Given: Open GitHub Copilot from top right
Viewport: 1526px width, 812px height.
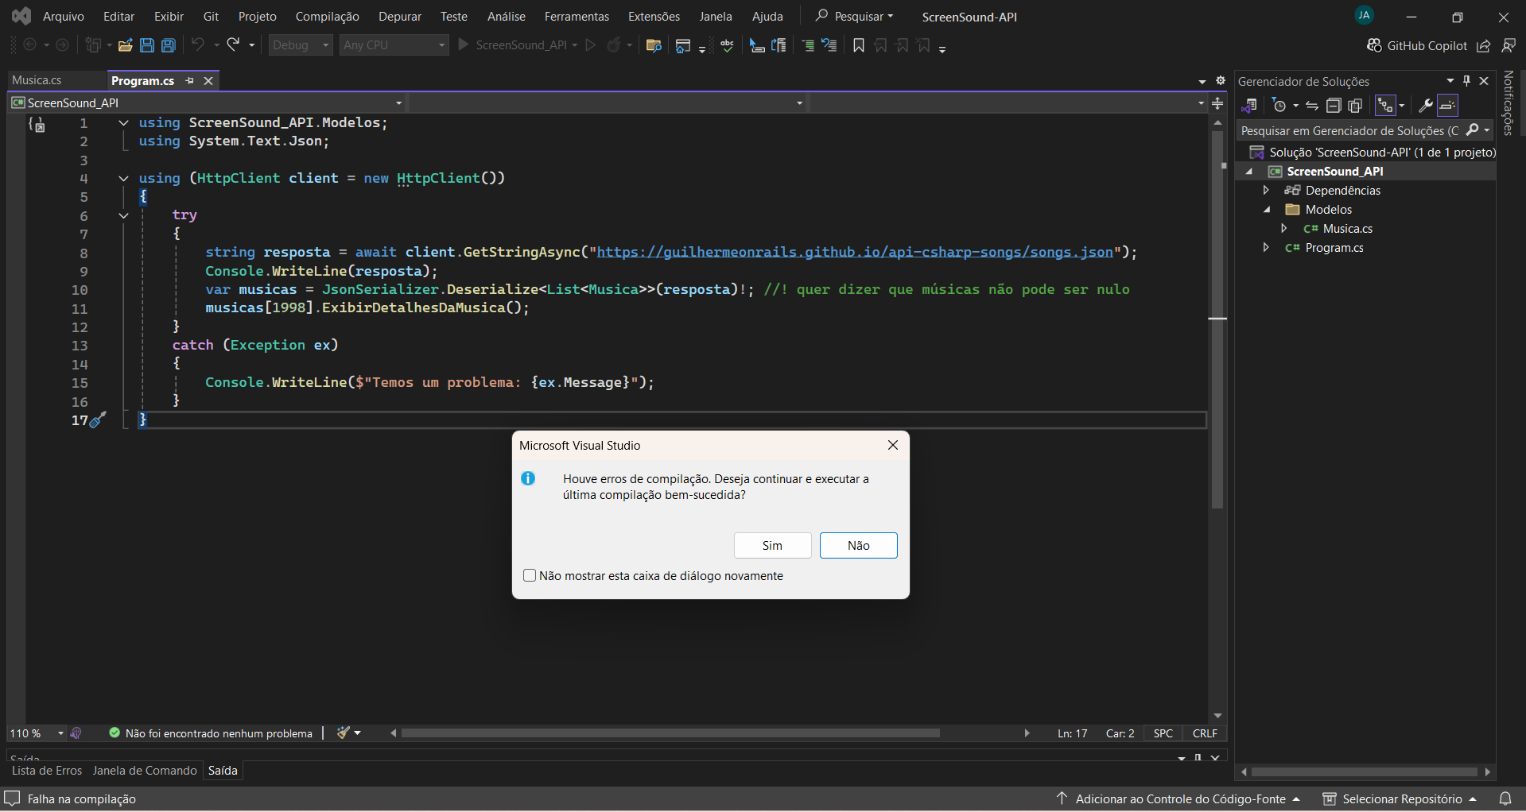Looking at the screenshot, I should coord(1417,46).
